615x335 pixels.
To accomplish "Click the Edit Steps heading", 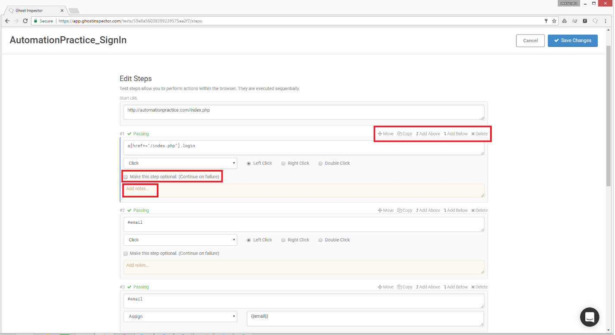I will coord(136,78).
